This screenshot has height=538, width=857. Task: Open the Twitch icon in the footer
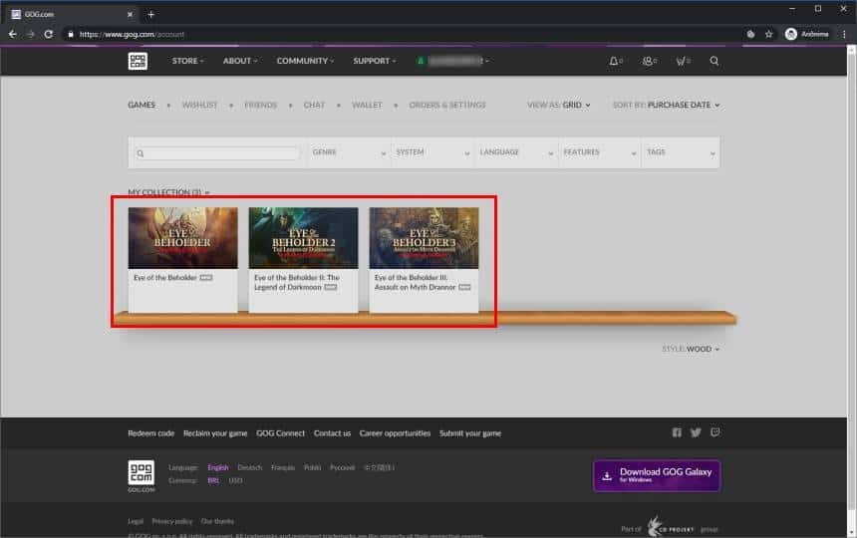(714, 432)
